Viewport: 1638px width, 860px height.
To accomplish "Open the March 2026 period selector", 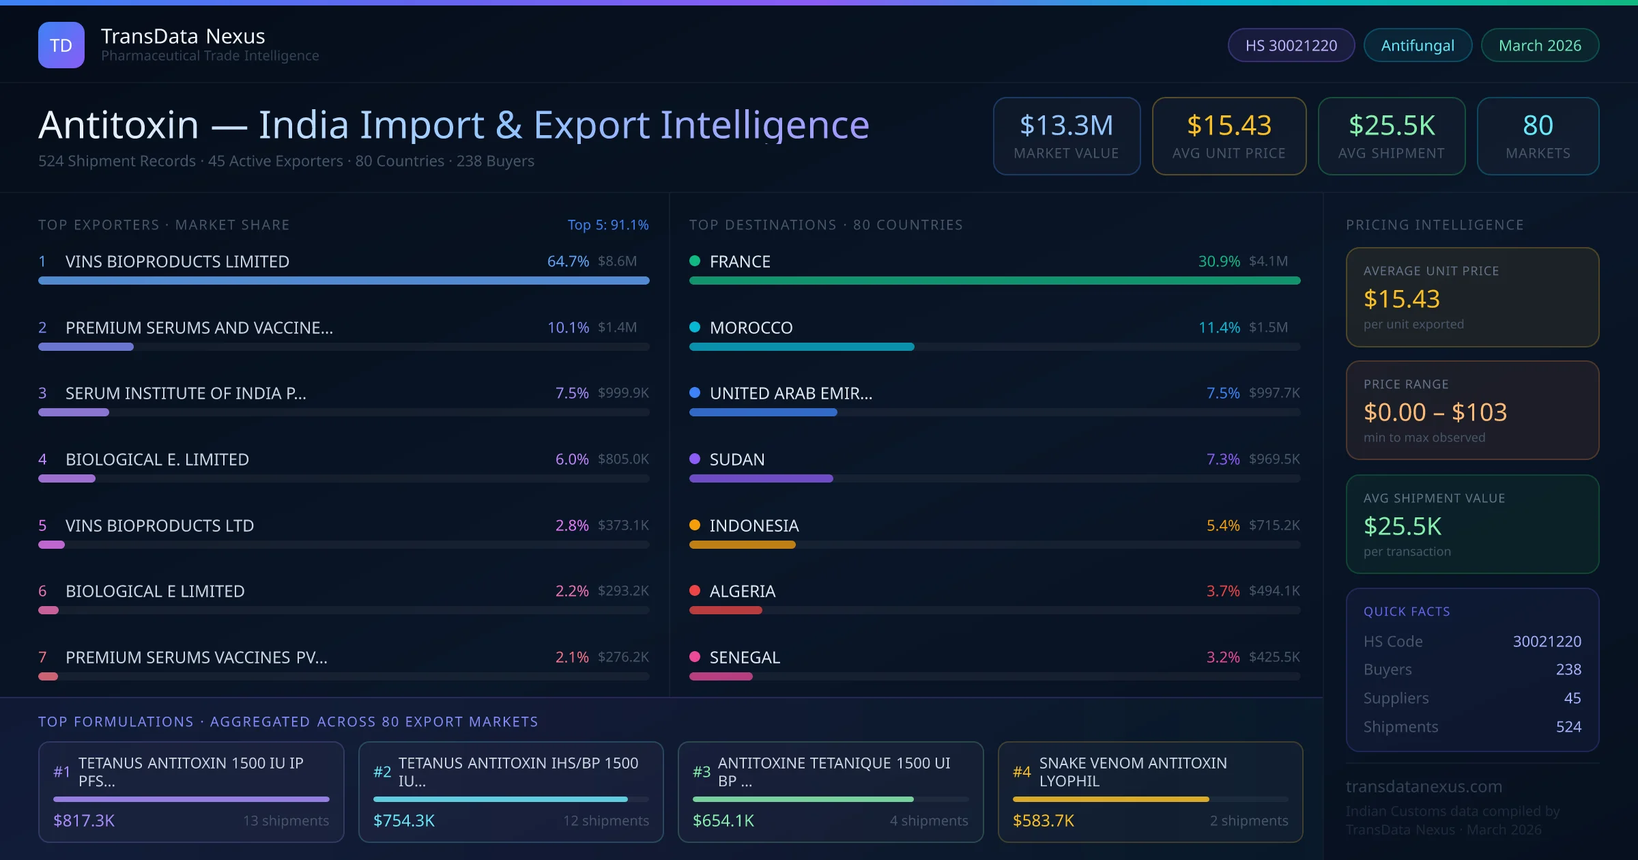I will point(1540,45).
